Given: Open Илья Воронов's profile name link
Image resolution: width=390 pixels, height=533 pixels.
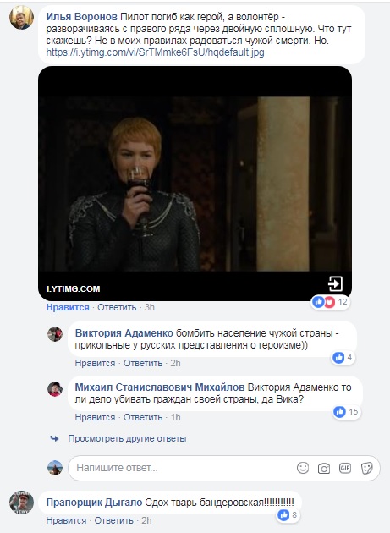Looking at the screenshot, I should (81, 17).
